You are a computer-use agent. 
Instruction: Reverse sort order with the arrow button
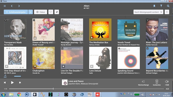click(167, 12)
